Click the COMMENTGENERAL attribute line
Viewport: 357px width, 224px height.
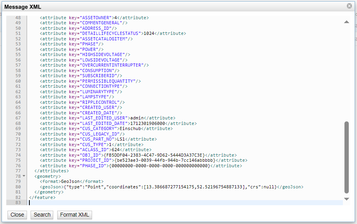pyautogui.click(x=83, y=23)
